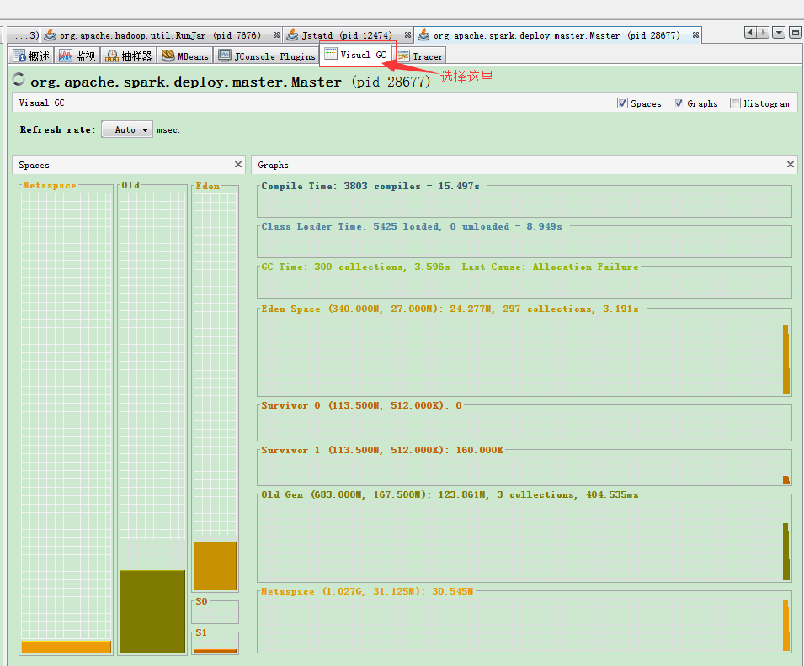
Task: Click the Jstatd tab's Java icon
Action: [292, 35]
